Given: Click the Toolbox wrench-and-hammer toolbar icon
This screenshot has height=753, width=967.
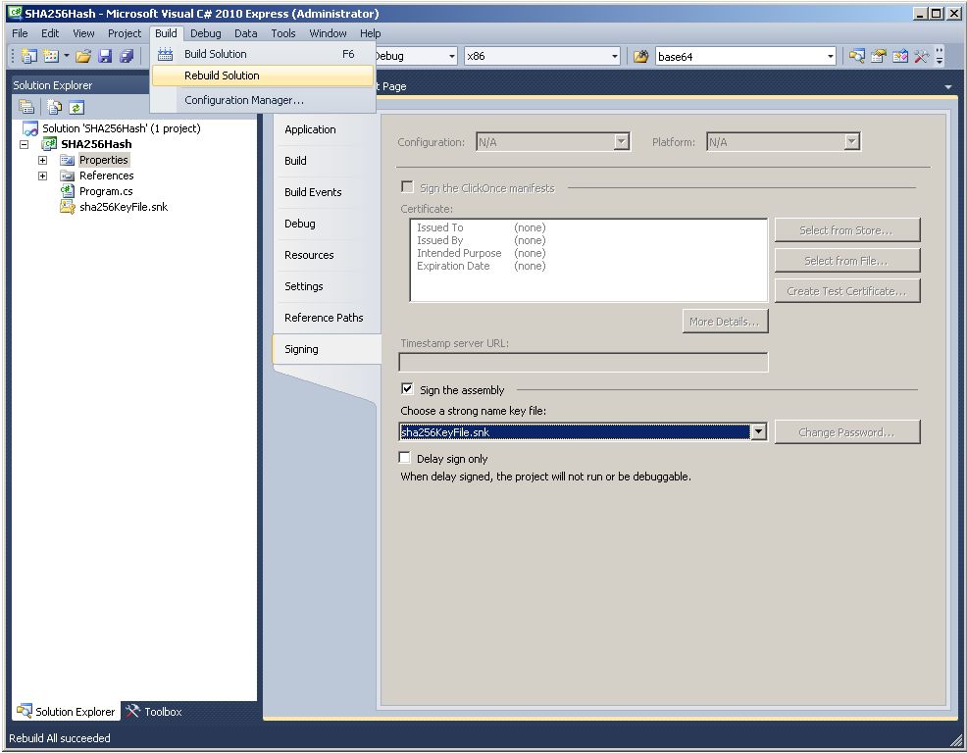Looking at the screenshot, I should (x=921, y=56).
